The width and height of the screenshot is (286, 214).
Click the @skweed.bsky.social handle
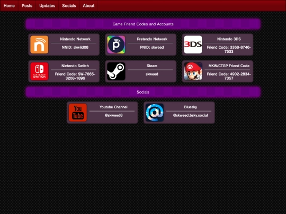coord(191,115)
